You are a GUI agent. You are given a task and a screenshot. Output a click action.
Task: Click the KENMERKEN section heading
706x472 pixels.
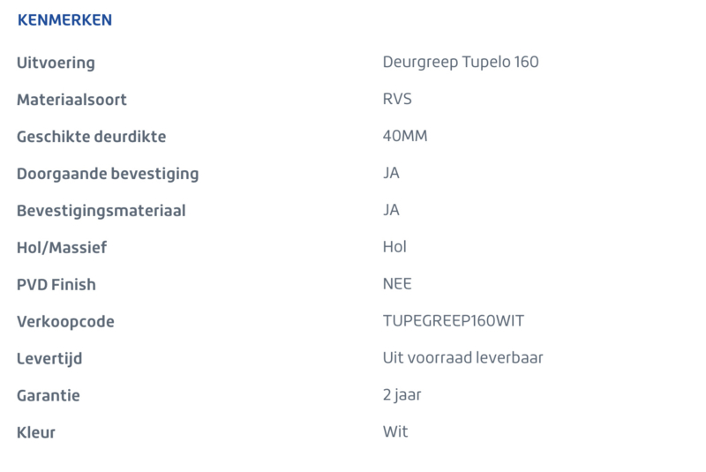[64, 19]
